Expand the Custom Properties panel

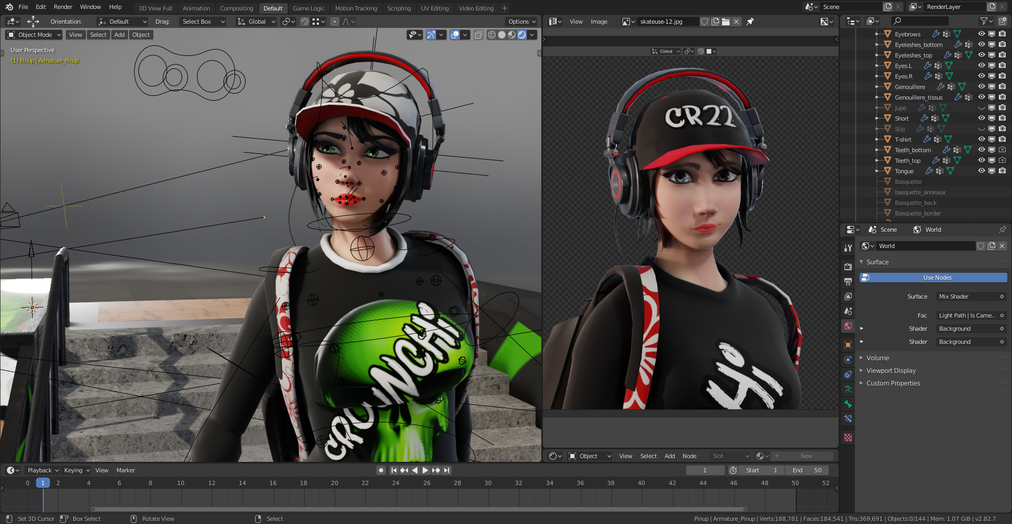pos(893,383)
